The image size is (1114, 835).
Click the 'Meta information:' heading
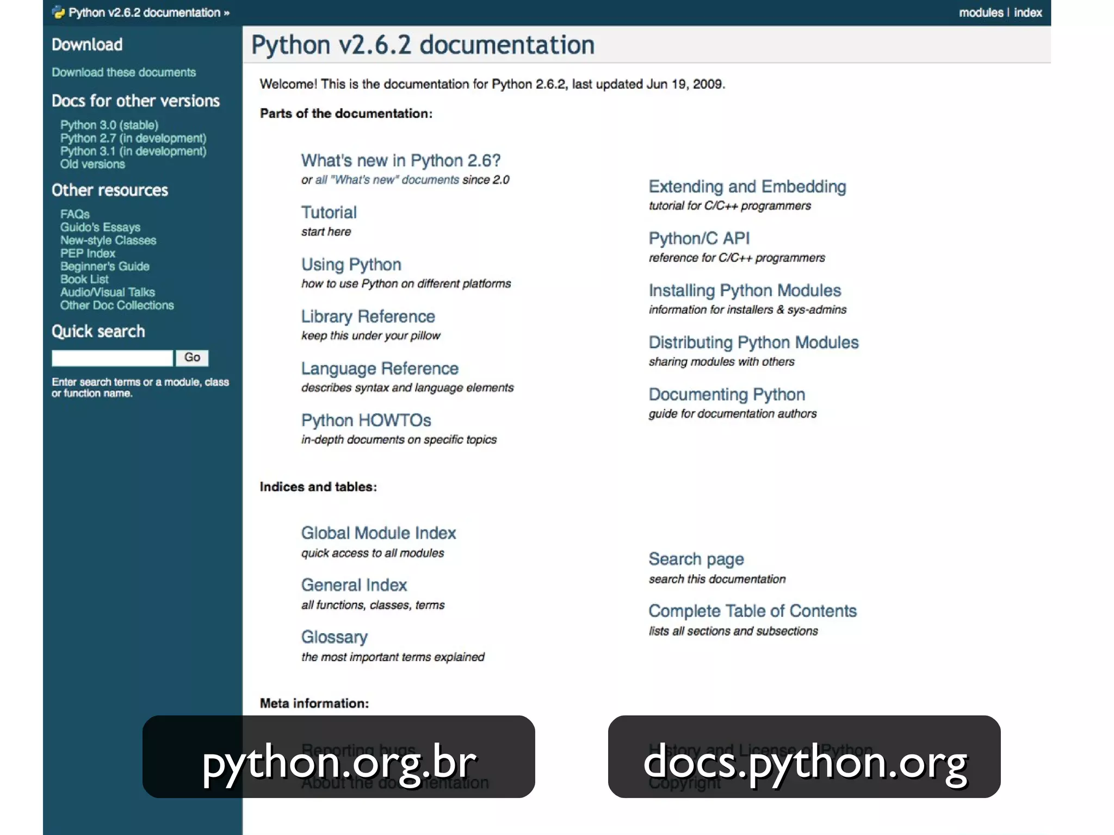[314, 703]
